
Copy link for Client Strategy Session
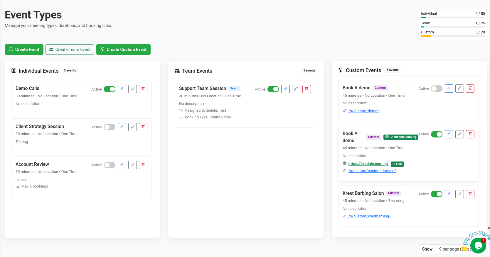click(122, 127)
